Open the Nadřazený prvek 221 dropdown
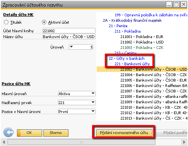 tap(77, 103)
